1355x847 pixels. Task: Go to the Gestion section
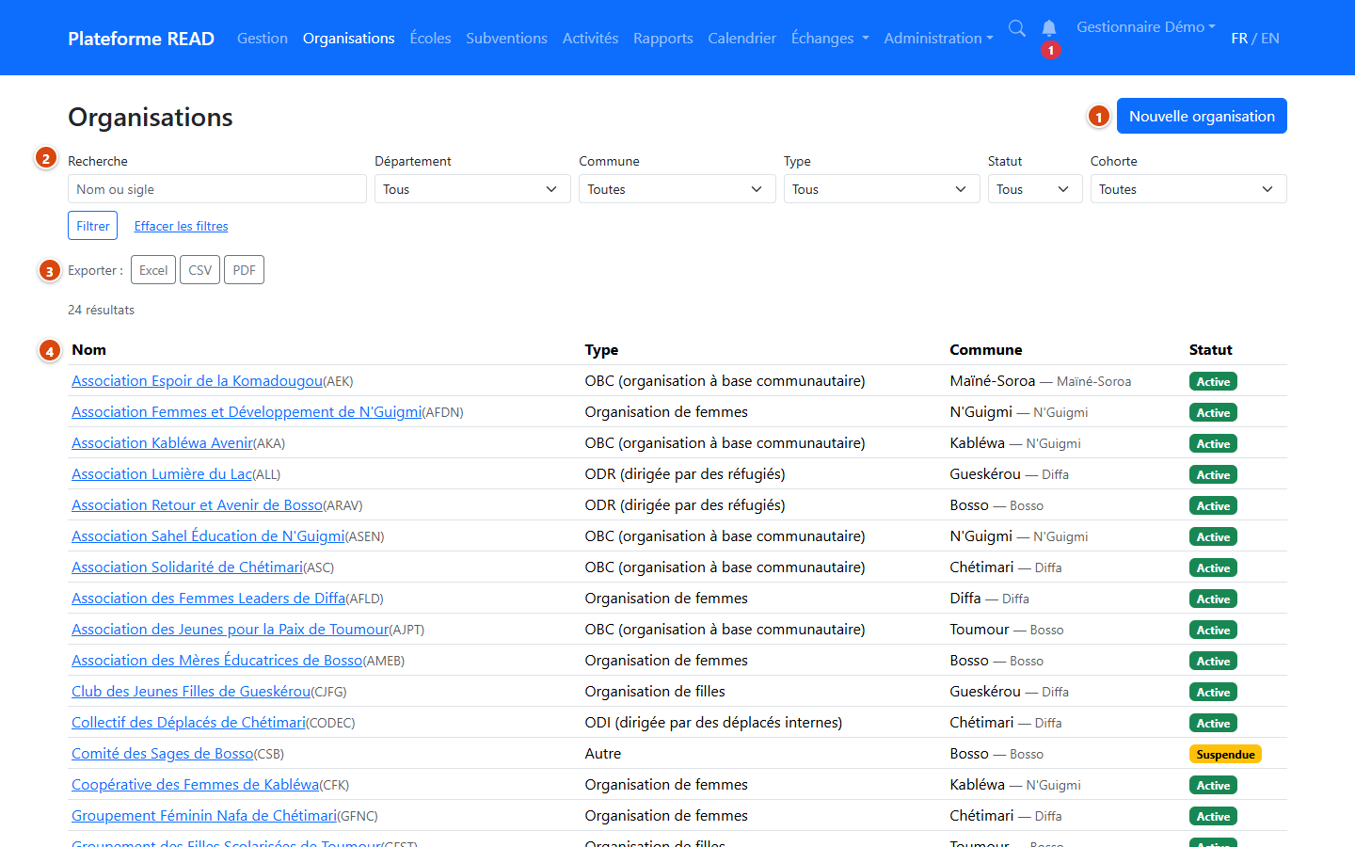pyautogui.click(x=263, y=38)
